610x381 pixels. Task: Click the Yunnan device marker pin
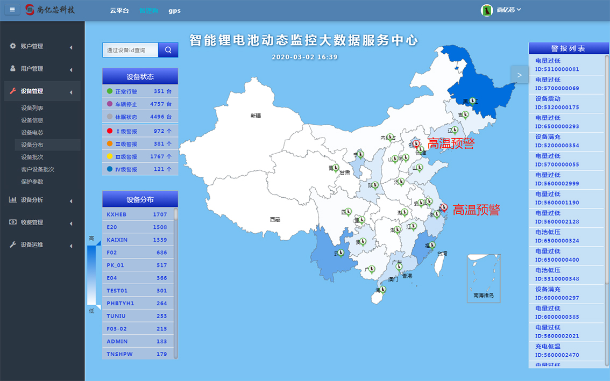(341, 251)
